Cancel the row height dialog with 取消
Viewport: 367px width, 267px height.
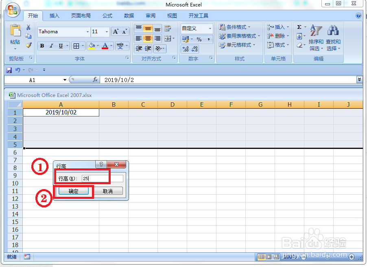[108, 191]
